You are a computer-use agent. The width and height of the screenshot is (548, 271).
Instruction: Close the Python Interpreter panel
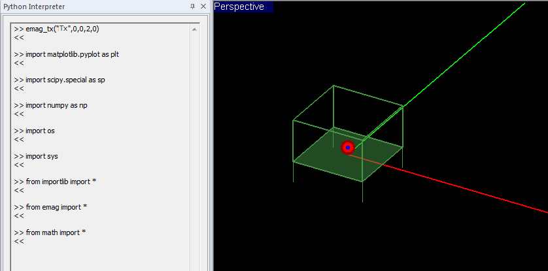pos(203,6)
